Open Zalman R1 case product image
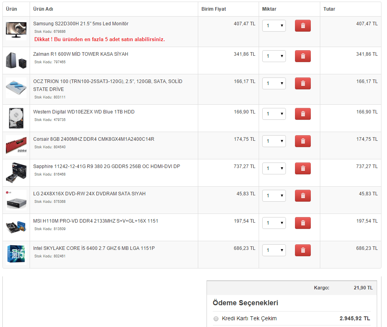This screenshot has height=327, width=387. pos(16,60)
